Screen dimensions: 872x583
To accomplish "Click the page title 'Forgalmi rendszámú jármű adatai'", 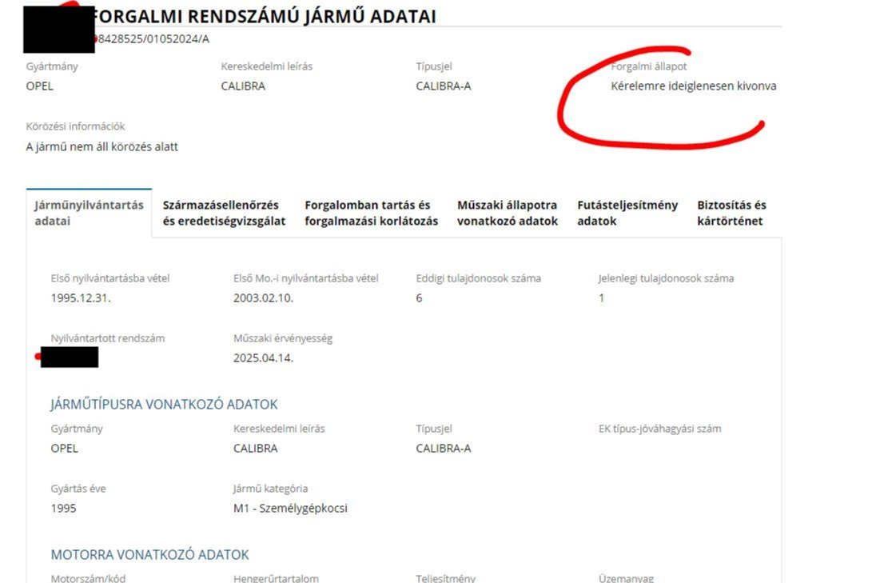I will point(264,16).
